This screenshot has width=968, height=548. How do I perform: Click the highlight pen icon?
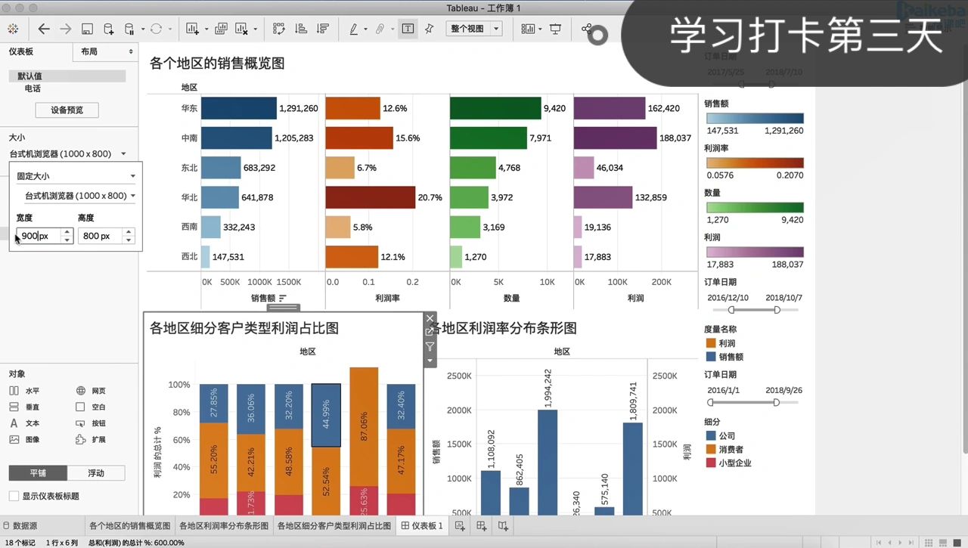tap(354, 29)
